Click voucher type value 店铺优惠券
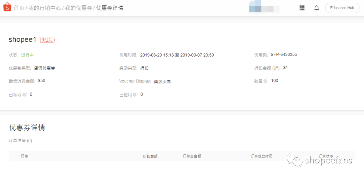 pyautogui.click(x=44, y=68)
